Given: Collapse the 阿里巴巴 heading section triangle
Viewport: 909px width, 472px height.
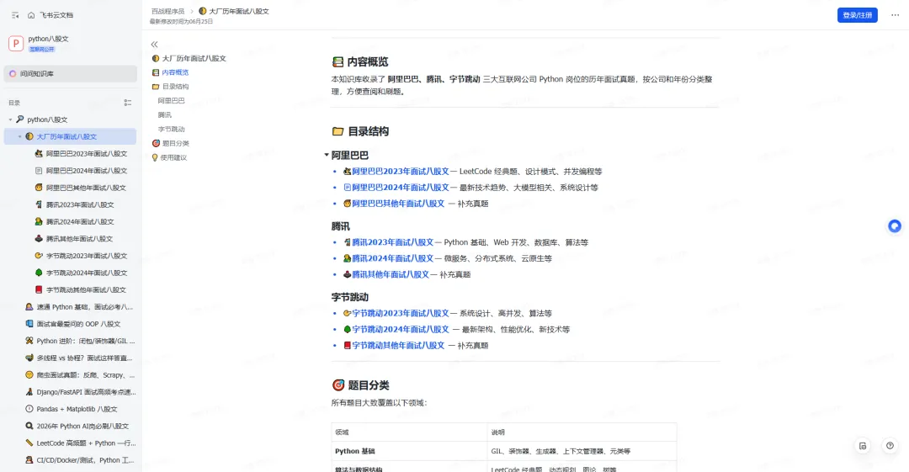Looking at the screenshot, I should (327, 155).
